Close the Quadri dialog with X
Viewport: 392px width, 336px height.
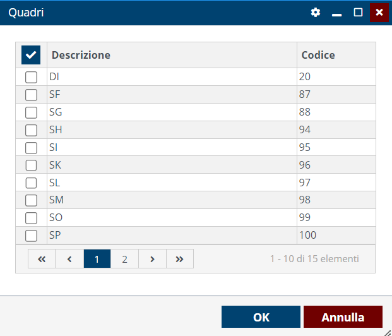[x=379, y=13]
